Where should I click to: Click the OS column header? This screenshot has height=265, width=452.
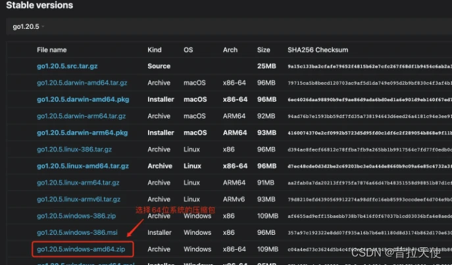point(188,50)
